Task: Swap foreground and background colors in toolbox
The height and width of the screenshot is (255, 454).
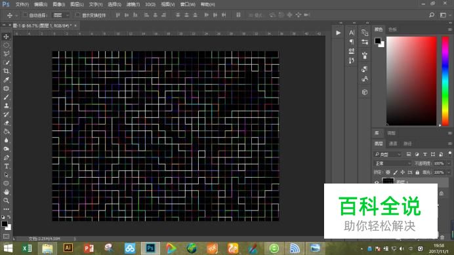Action: (x=9, y=217)
